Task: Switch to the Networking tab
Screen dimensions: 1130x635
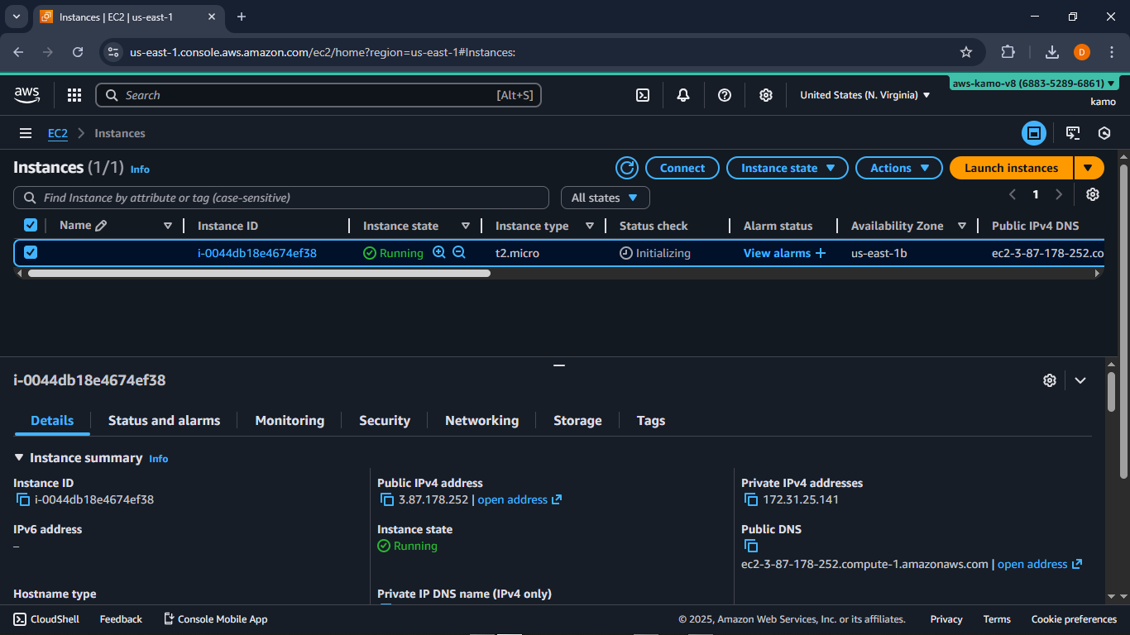Action: click(481, 421)
